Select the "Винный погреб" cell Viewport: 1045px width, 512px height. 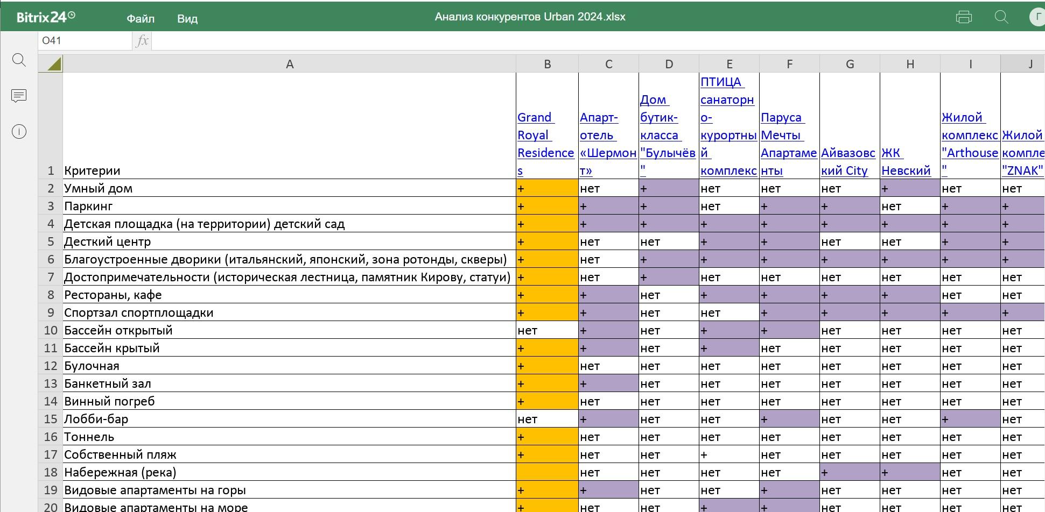pos(290,401)
